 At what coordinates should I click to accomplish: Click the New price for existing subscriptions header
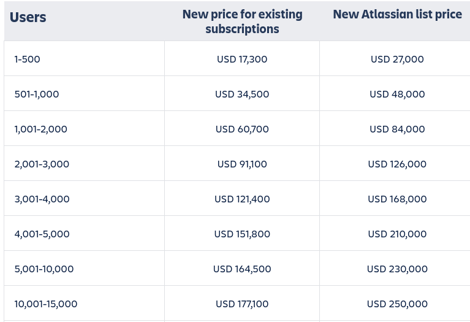pyautogui.click(x=242, y=21)
